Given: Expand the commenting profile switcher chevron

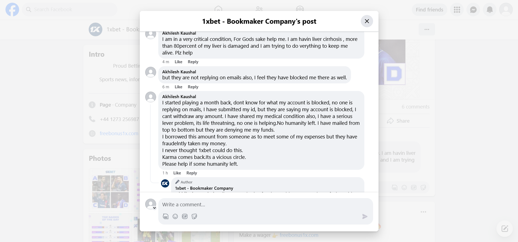Looking at the screenshot, I should coord(154,208).
